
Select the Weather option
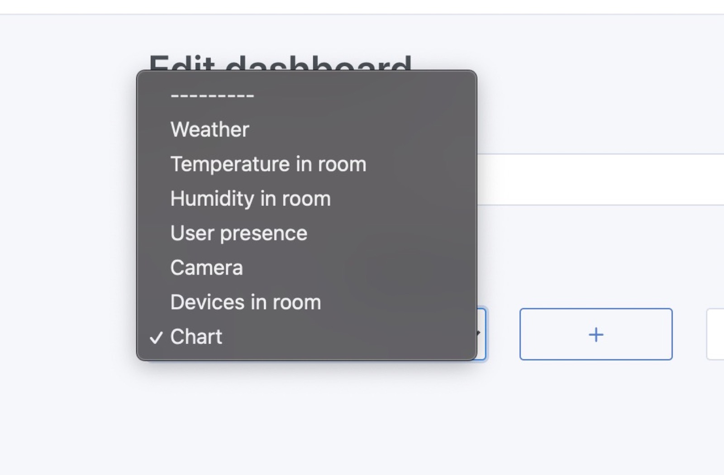[x=209, y=129]
